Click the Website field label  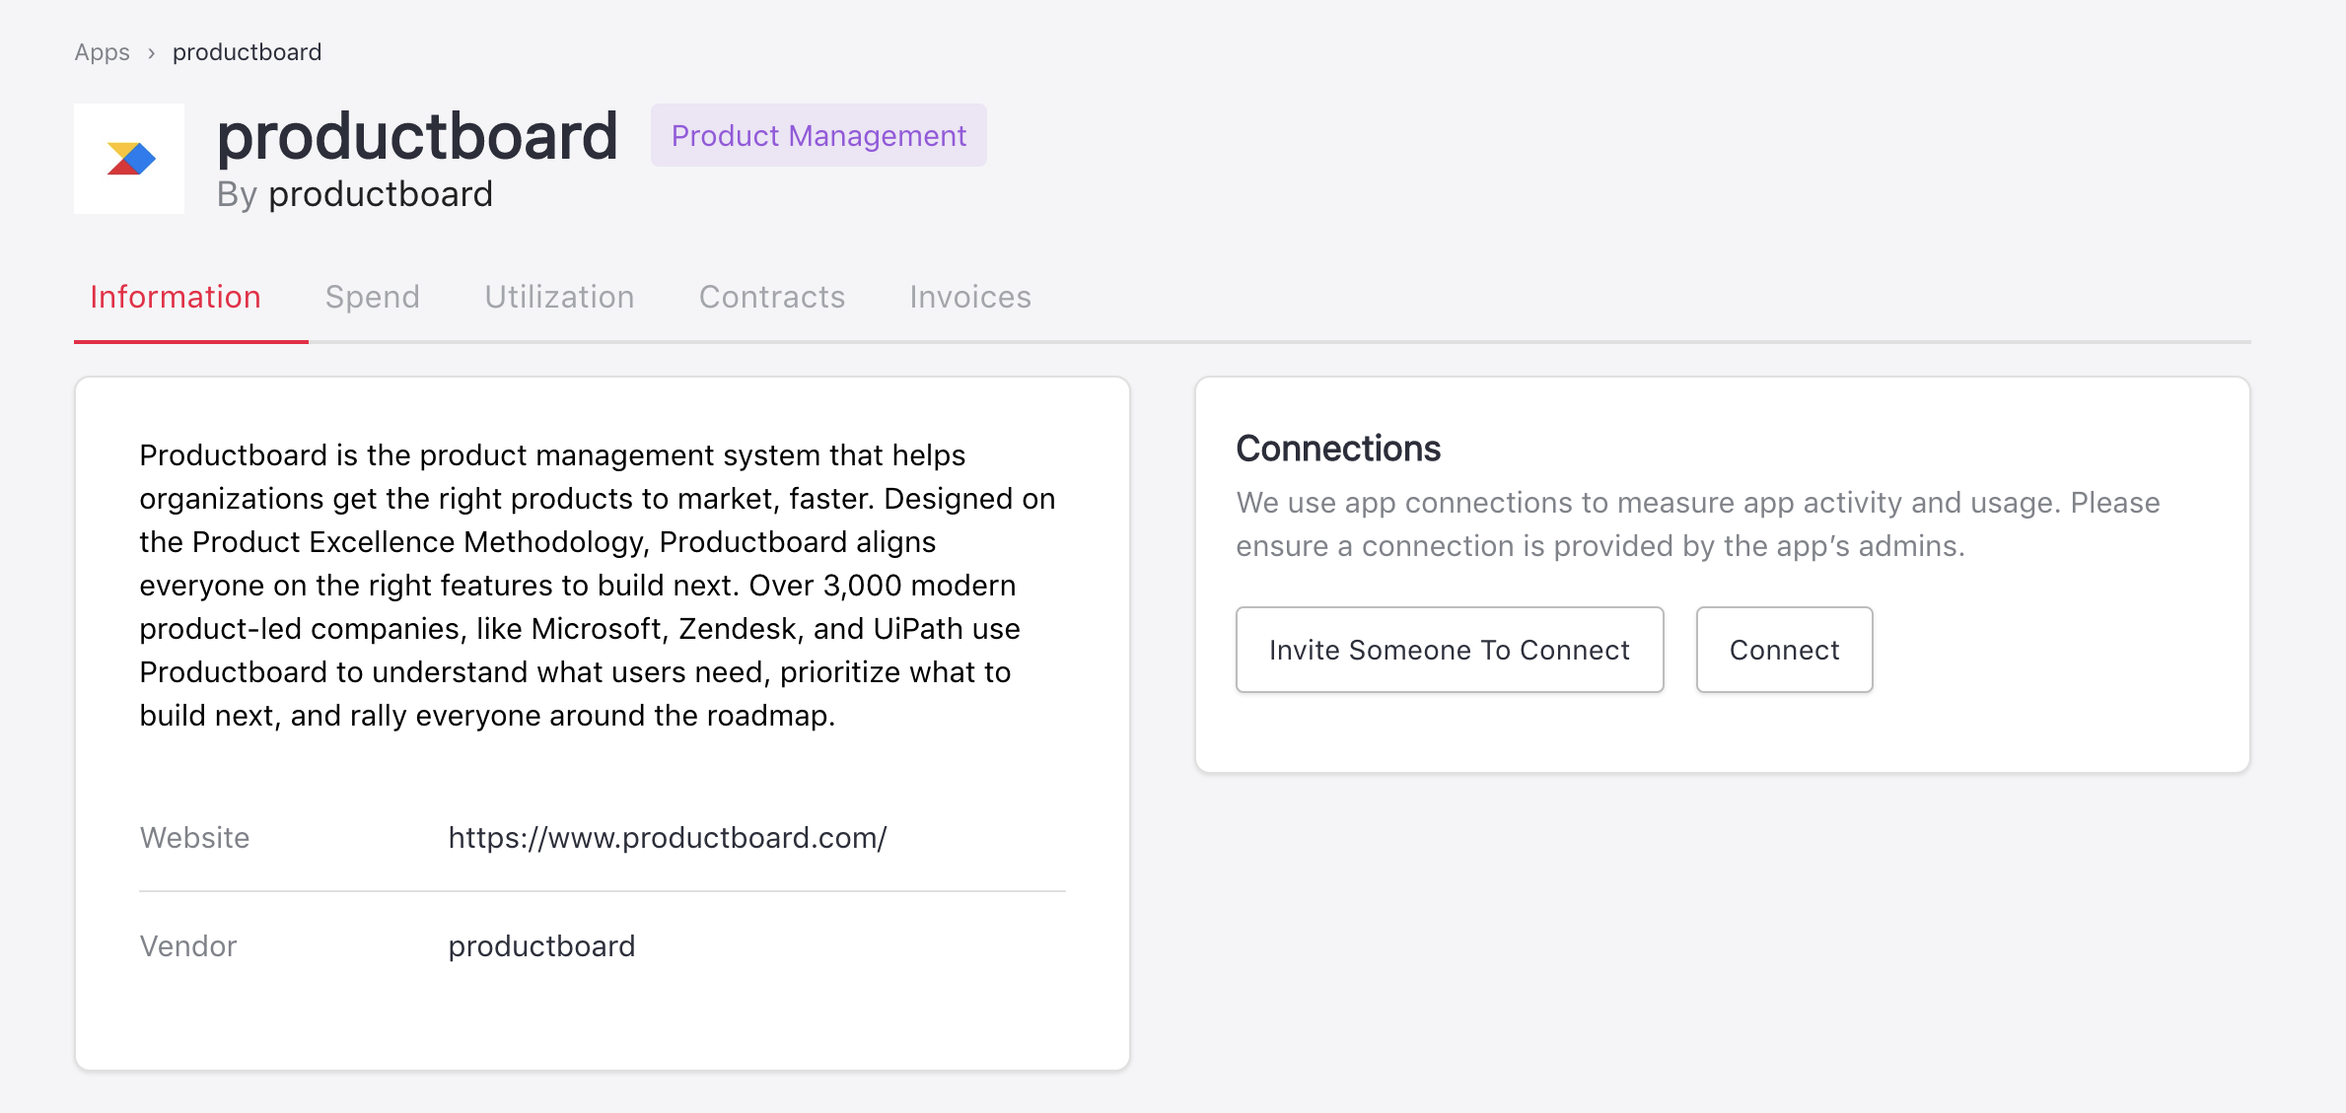tap(194, 837)
